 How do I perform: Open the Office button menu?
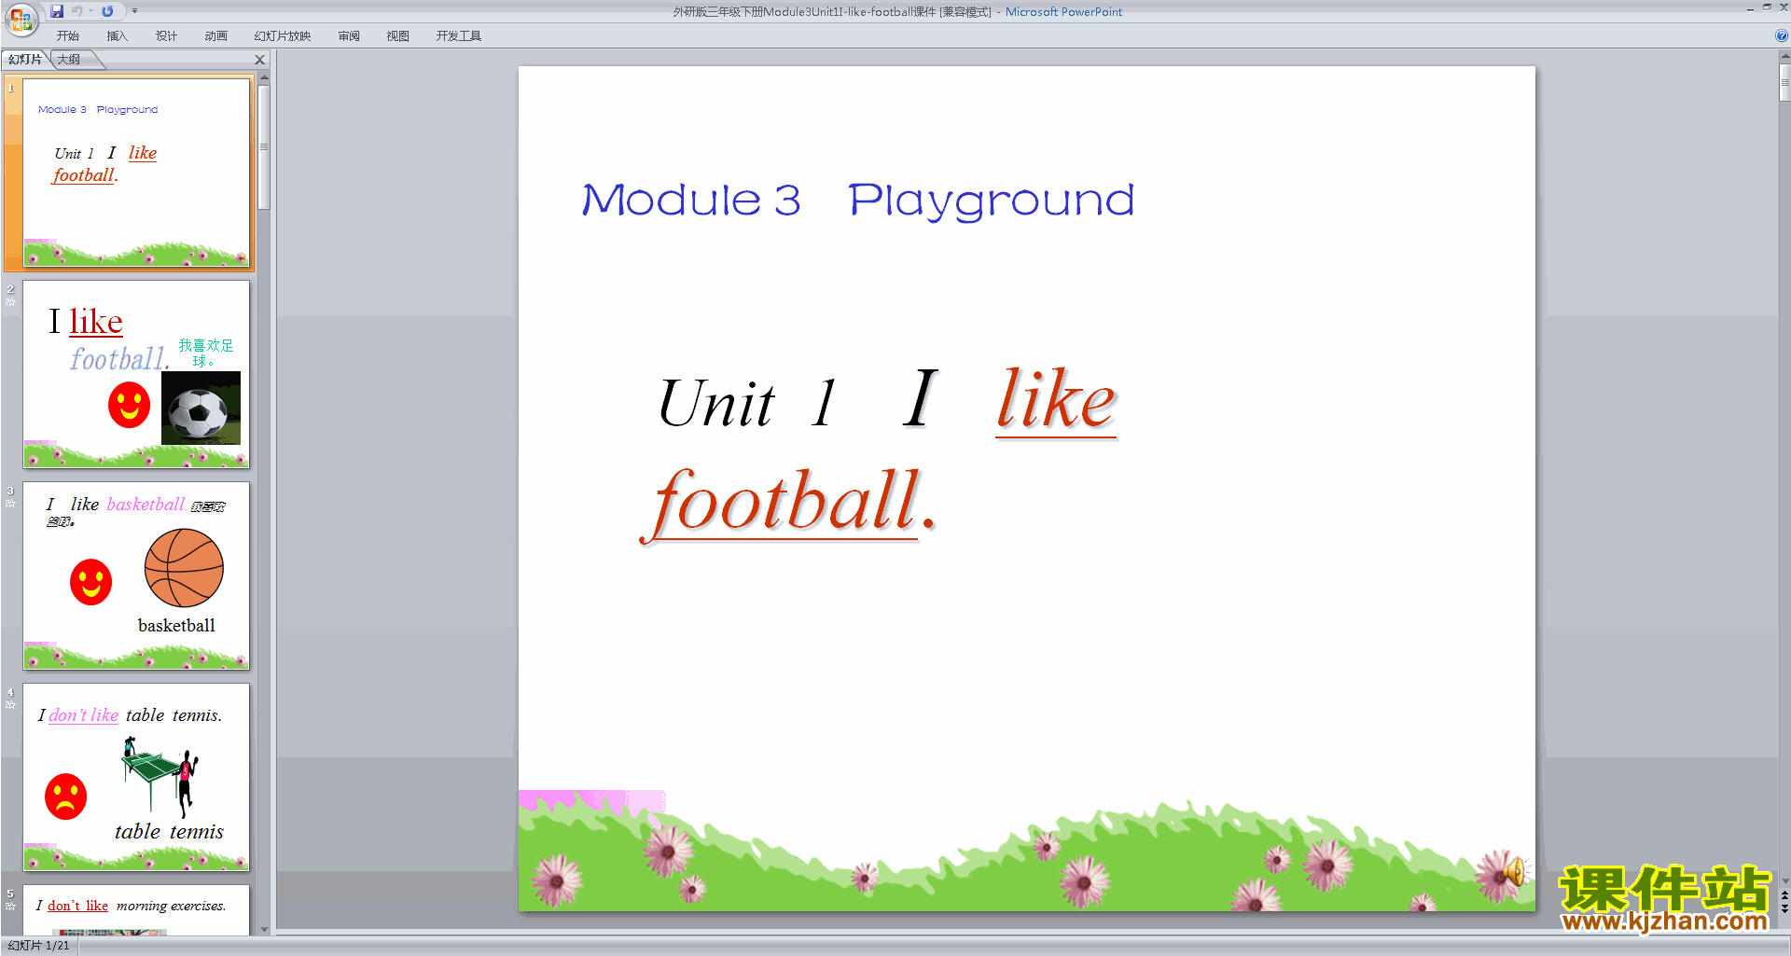(x=21, y=18)
